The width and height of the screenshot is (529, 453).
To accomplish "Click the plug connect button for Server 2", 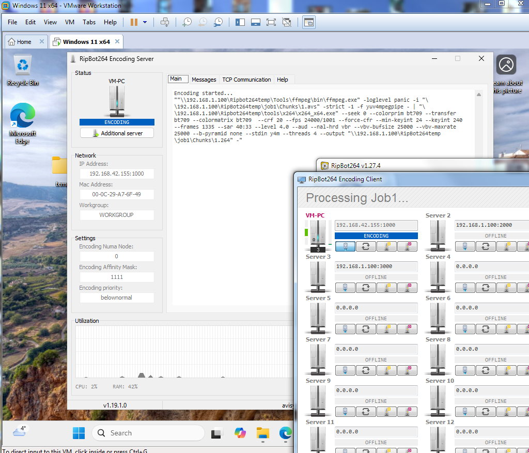I will [465, 246].
